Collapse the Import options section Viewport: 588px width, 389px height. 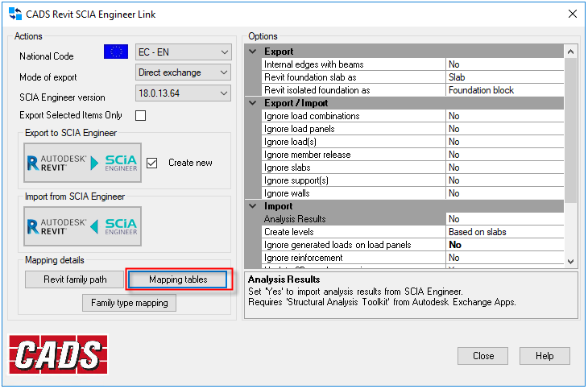point(253,206)
